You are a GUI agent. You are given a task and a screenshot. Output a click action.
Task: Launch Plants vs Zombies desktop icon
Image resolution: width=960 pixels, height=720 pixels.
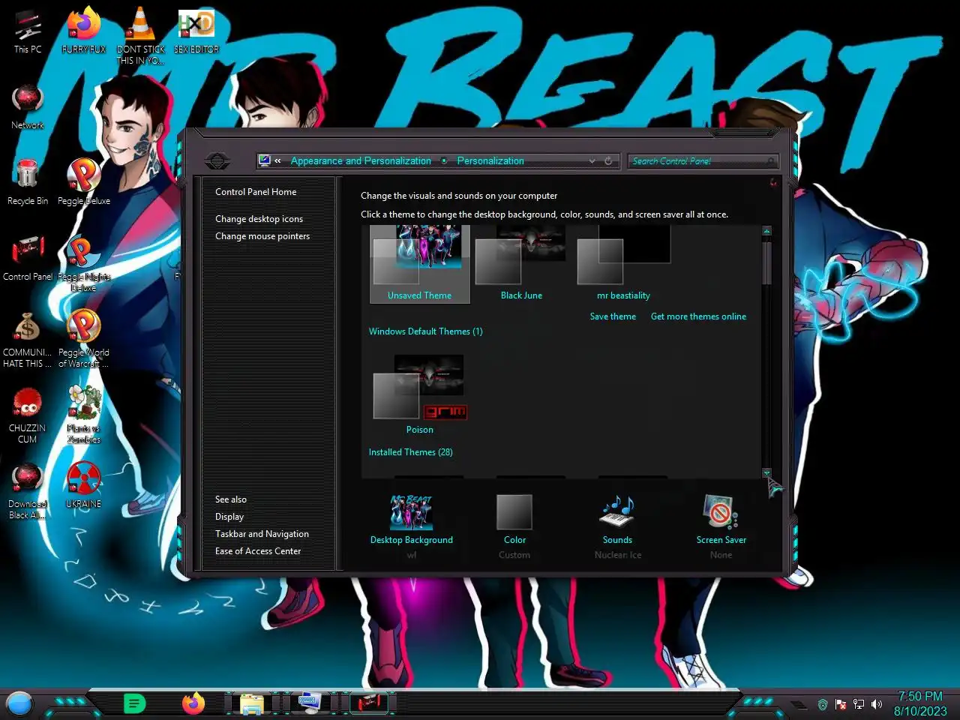pyautogui.click(x=83, y=415)
